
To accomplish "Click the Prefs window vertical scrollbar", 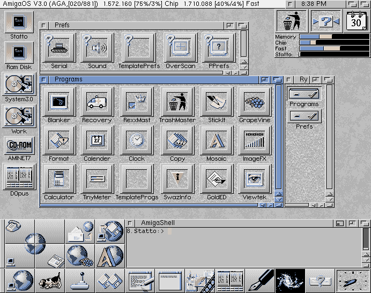I will point(244,44).
